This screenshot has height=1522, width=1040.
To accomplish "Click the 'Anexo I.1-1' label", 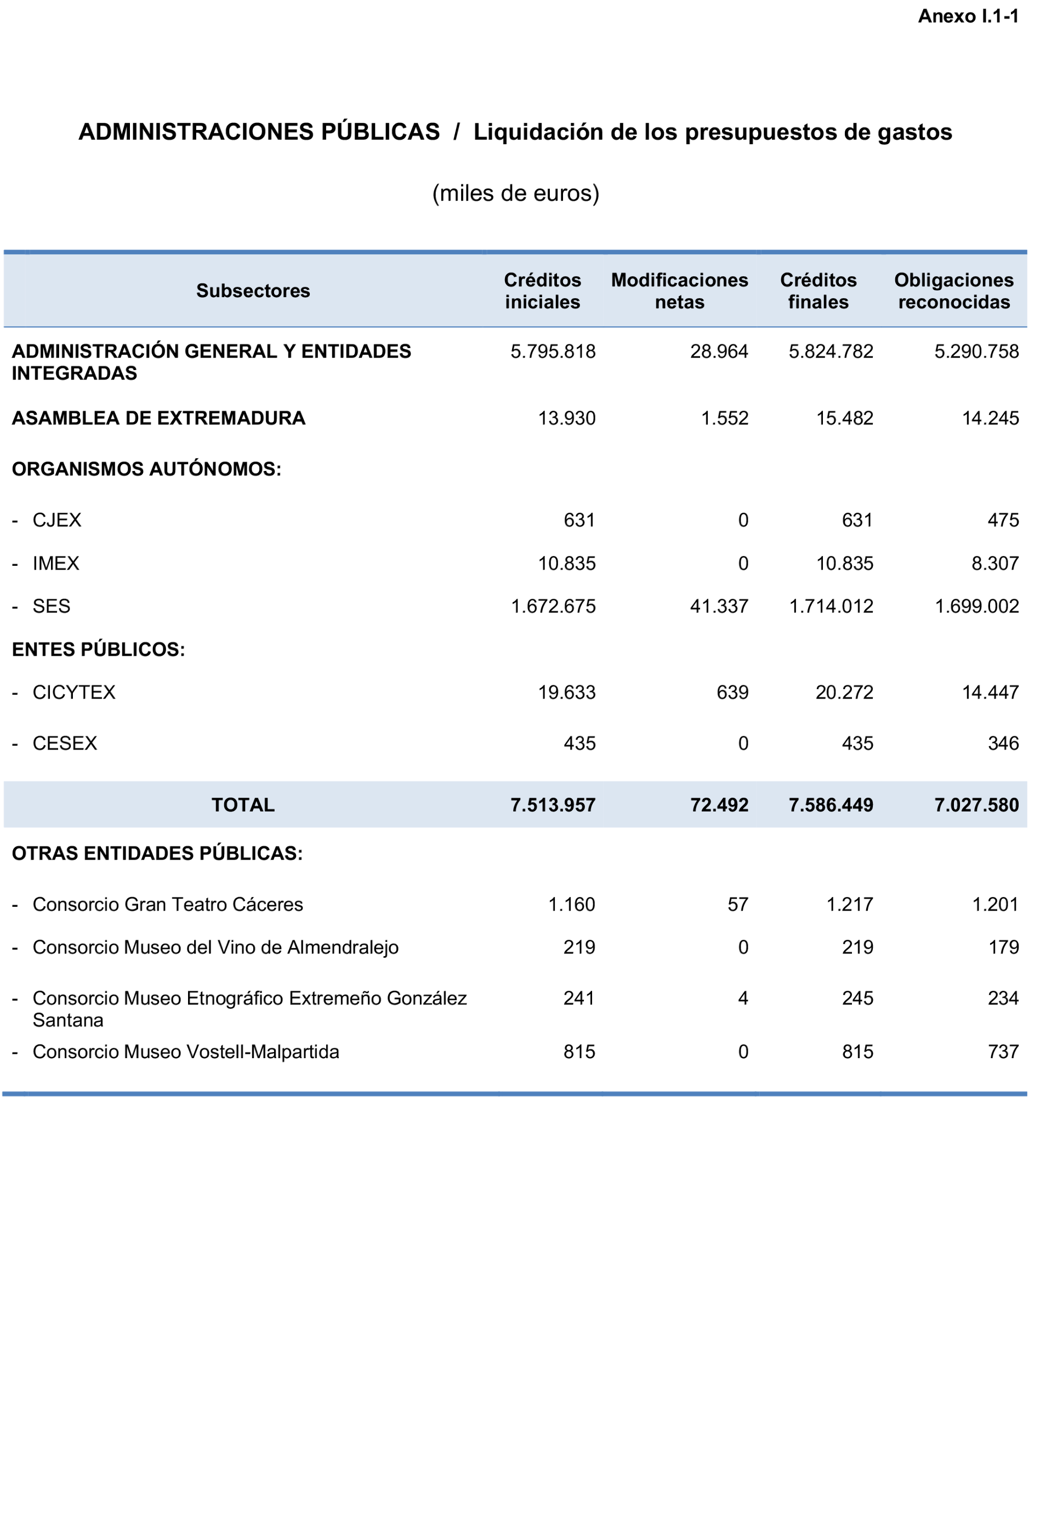I will point(968,16).
